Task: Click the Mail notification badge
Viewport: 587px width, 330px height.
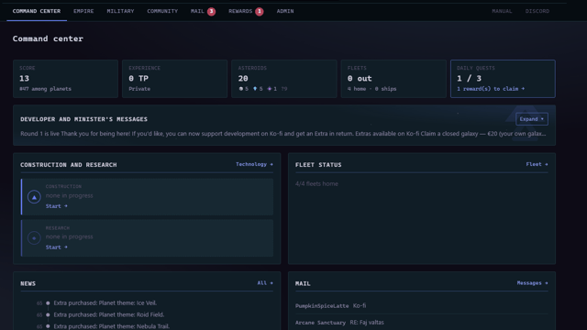Action: [212, 12]
